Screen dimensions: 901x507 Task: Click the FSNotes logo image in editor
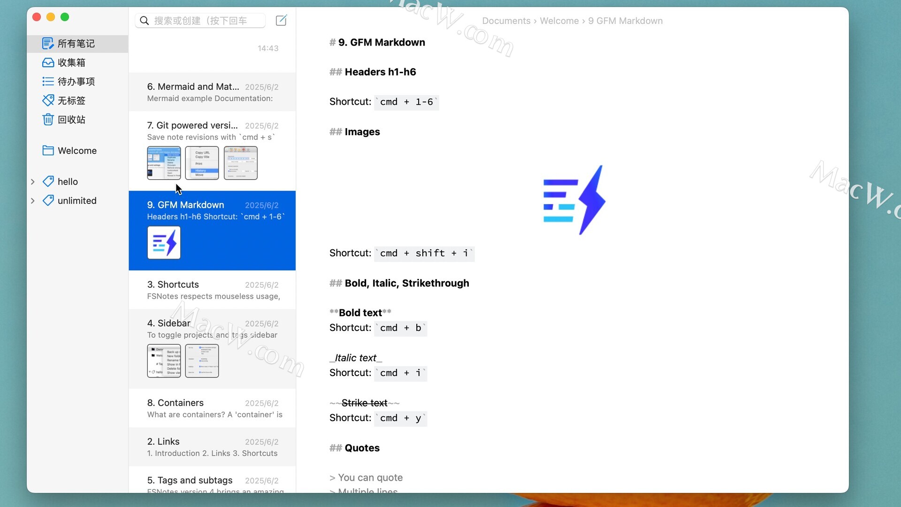coord(574,200)
